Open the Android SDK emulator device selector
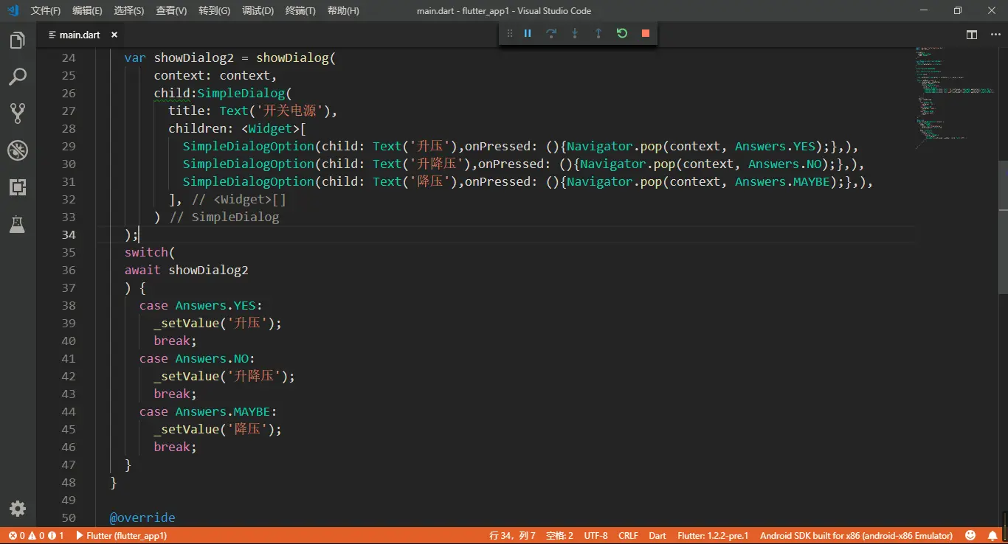The height and width of the screenshot is (544, 1008). tap(856, 536)
